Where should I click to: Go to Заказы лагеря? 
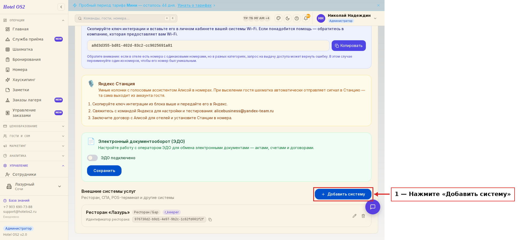pyautogui.click(x=34, y=100)
